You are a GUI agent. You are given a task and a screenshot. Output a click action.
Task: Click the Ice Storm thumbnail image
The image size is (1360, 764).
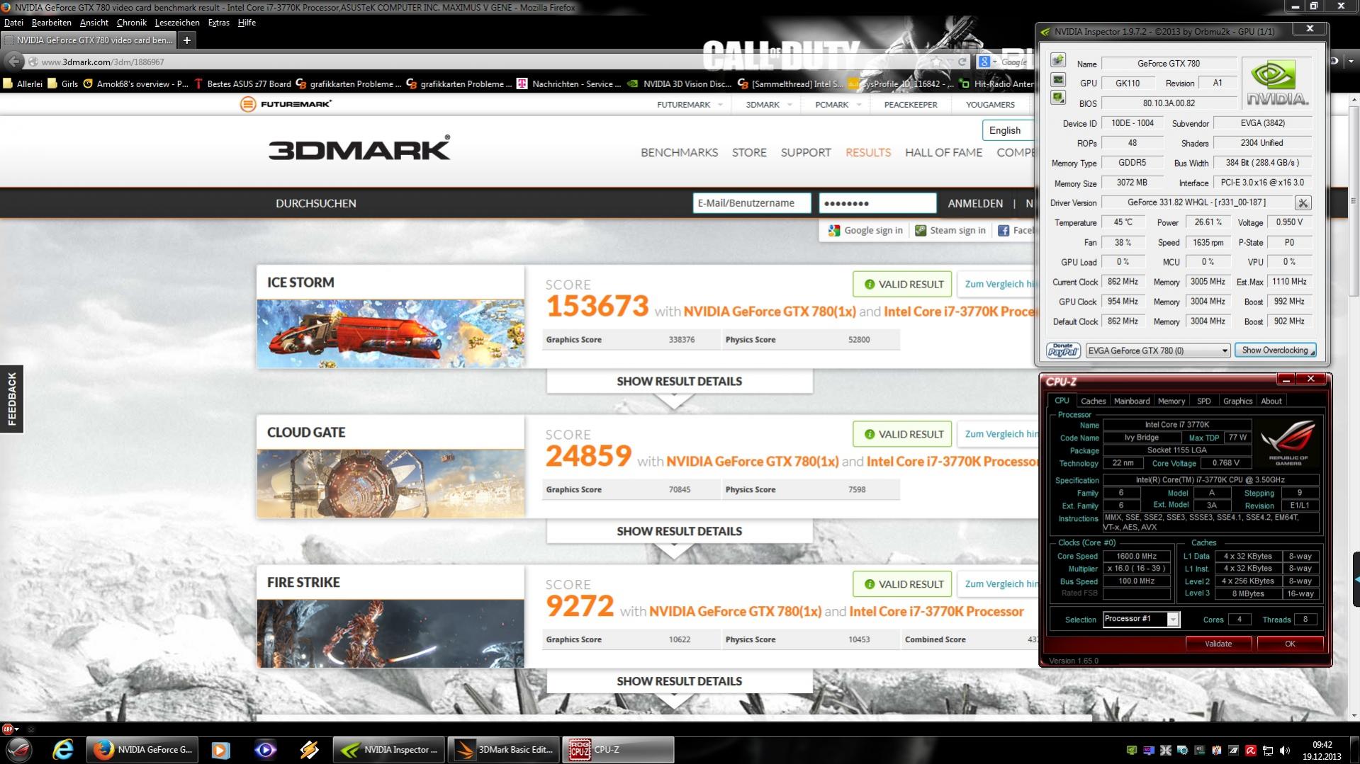[x=390, y=333]
